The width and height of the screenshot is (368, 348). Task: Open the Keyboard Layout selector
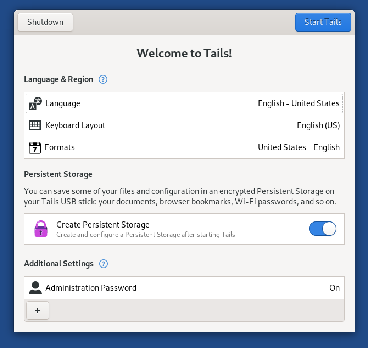click(x=184, y=125)
